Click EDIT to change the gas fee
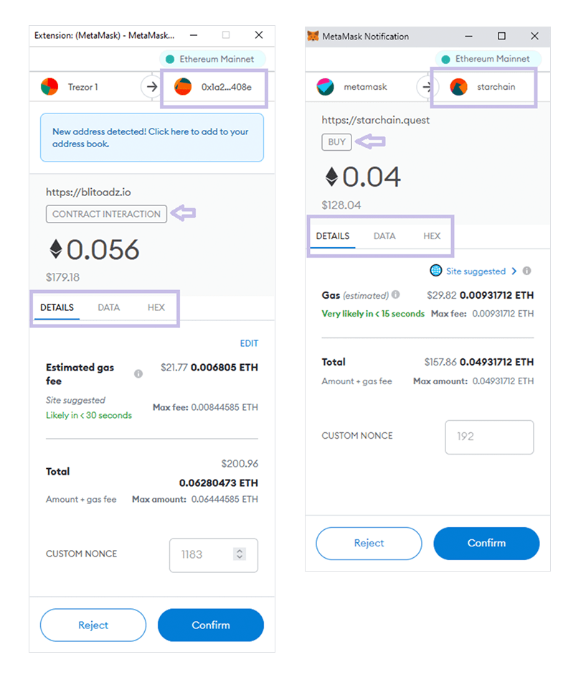586x680 pixels. pos(249,343)
